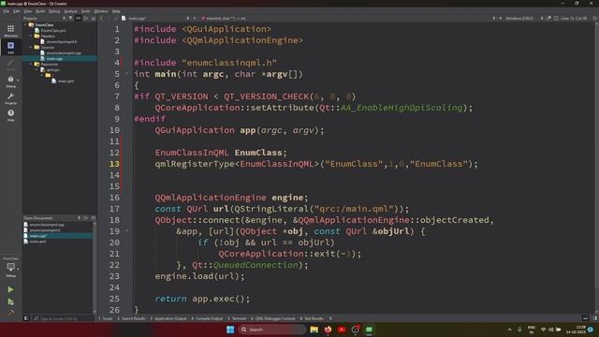Screen dimensions: 599x337
Task: Collapse the Sources folder
Action: pos(31,48)
